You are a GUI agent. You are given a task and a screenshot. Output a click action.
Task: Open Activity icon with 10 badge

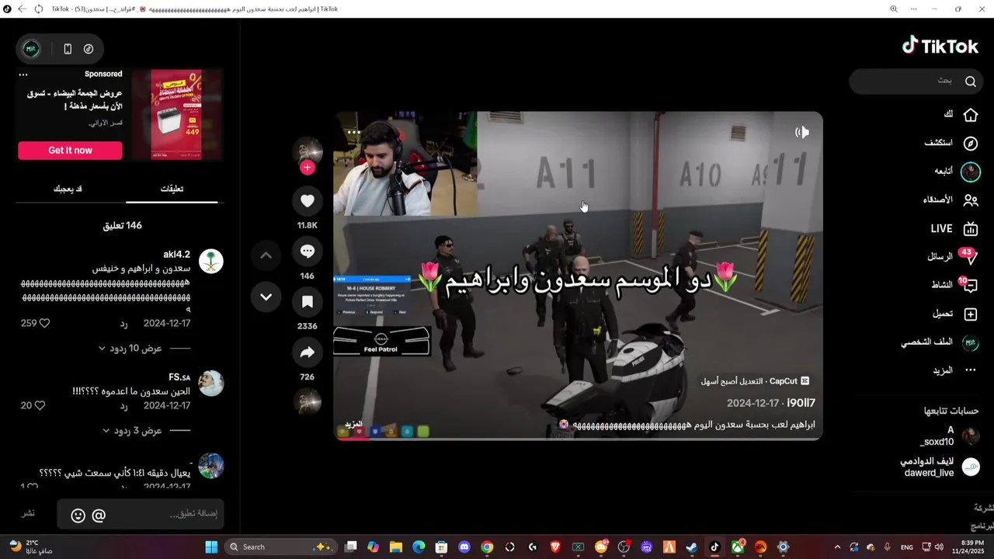pyautogui.click(x=969, y=285)
